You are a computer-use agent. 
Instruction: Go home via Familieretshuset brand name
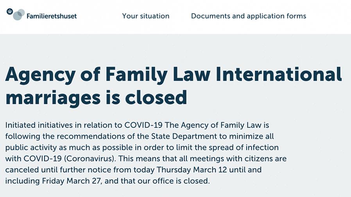52,16
